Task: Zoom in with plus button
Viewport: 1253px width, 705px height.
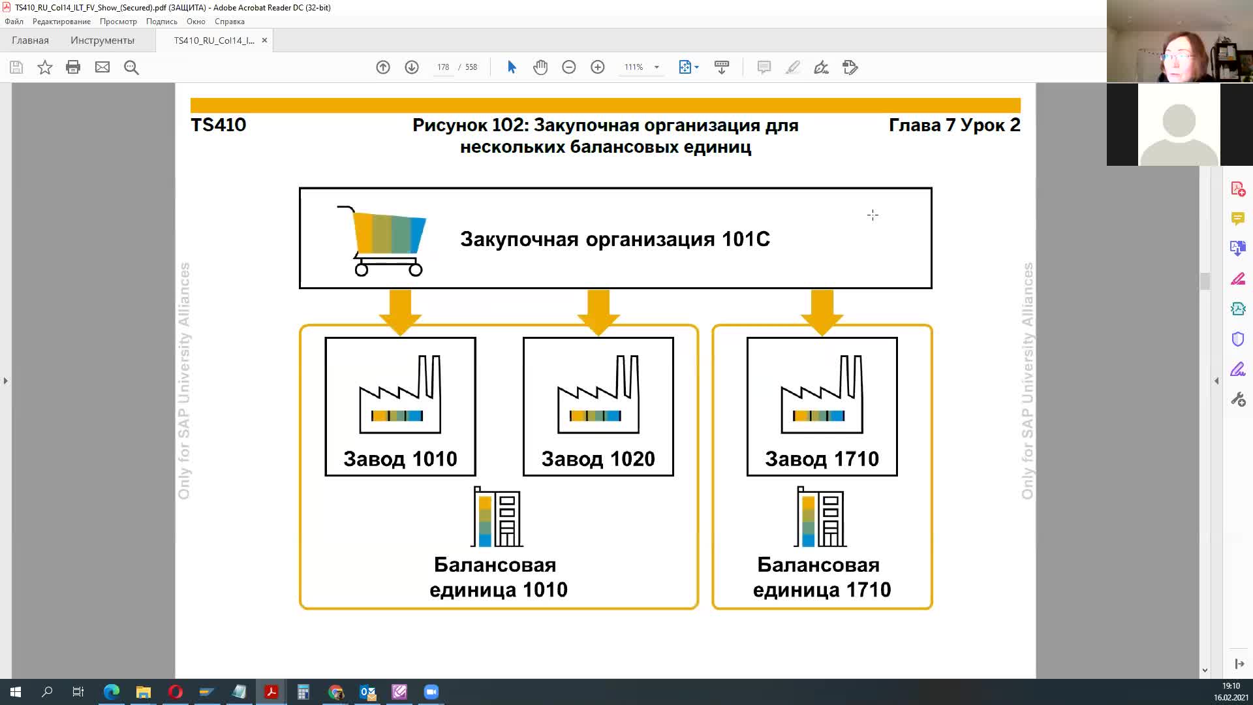Action: click(598, 67)
